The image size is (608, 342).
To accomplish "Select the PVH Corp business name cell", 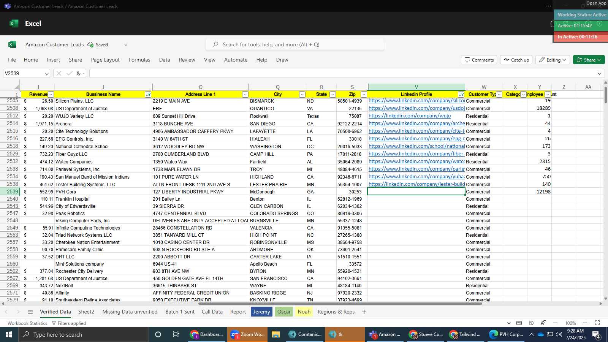I will [103, 192].
